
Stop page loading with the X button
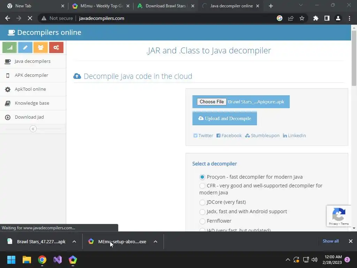tap(30, 18)
